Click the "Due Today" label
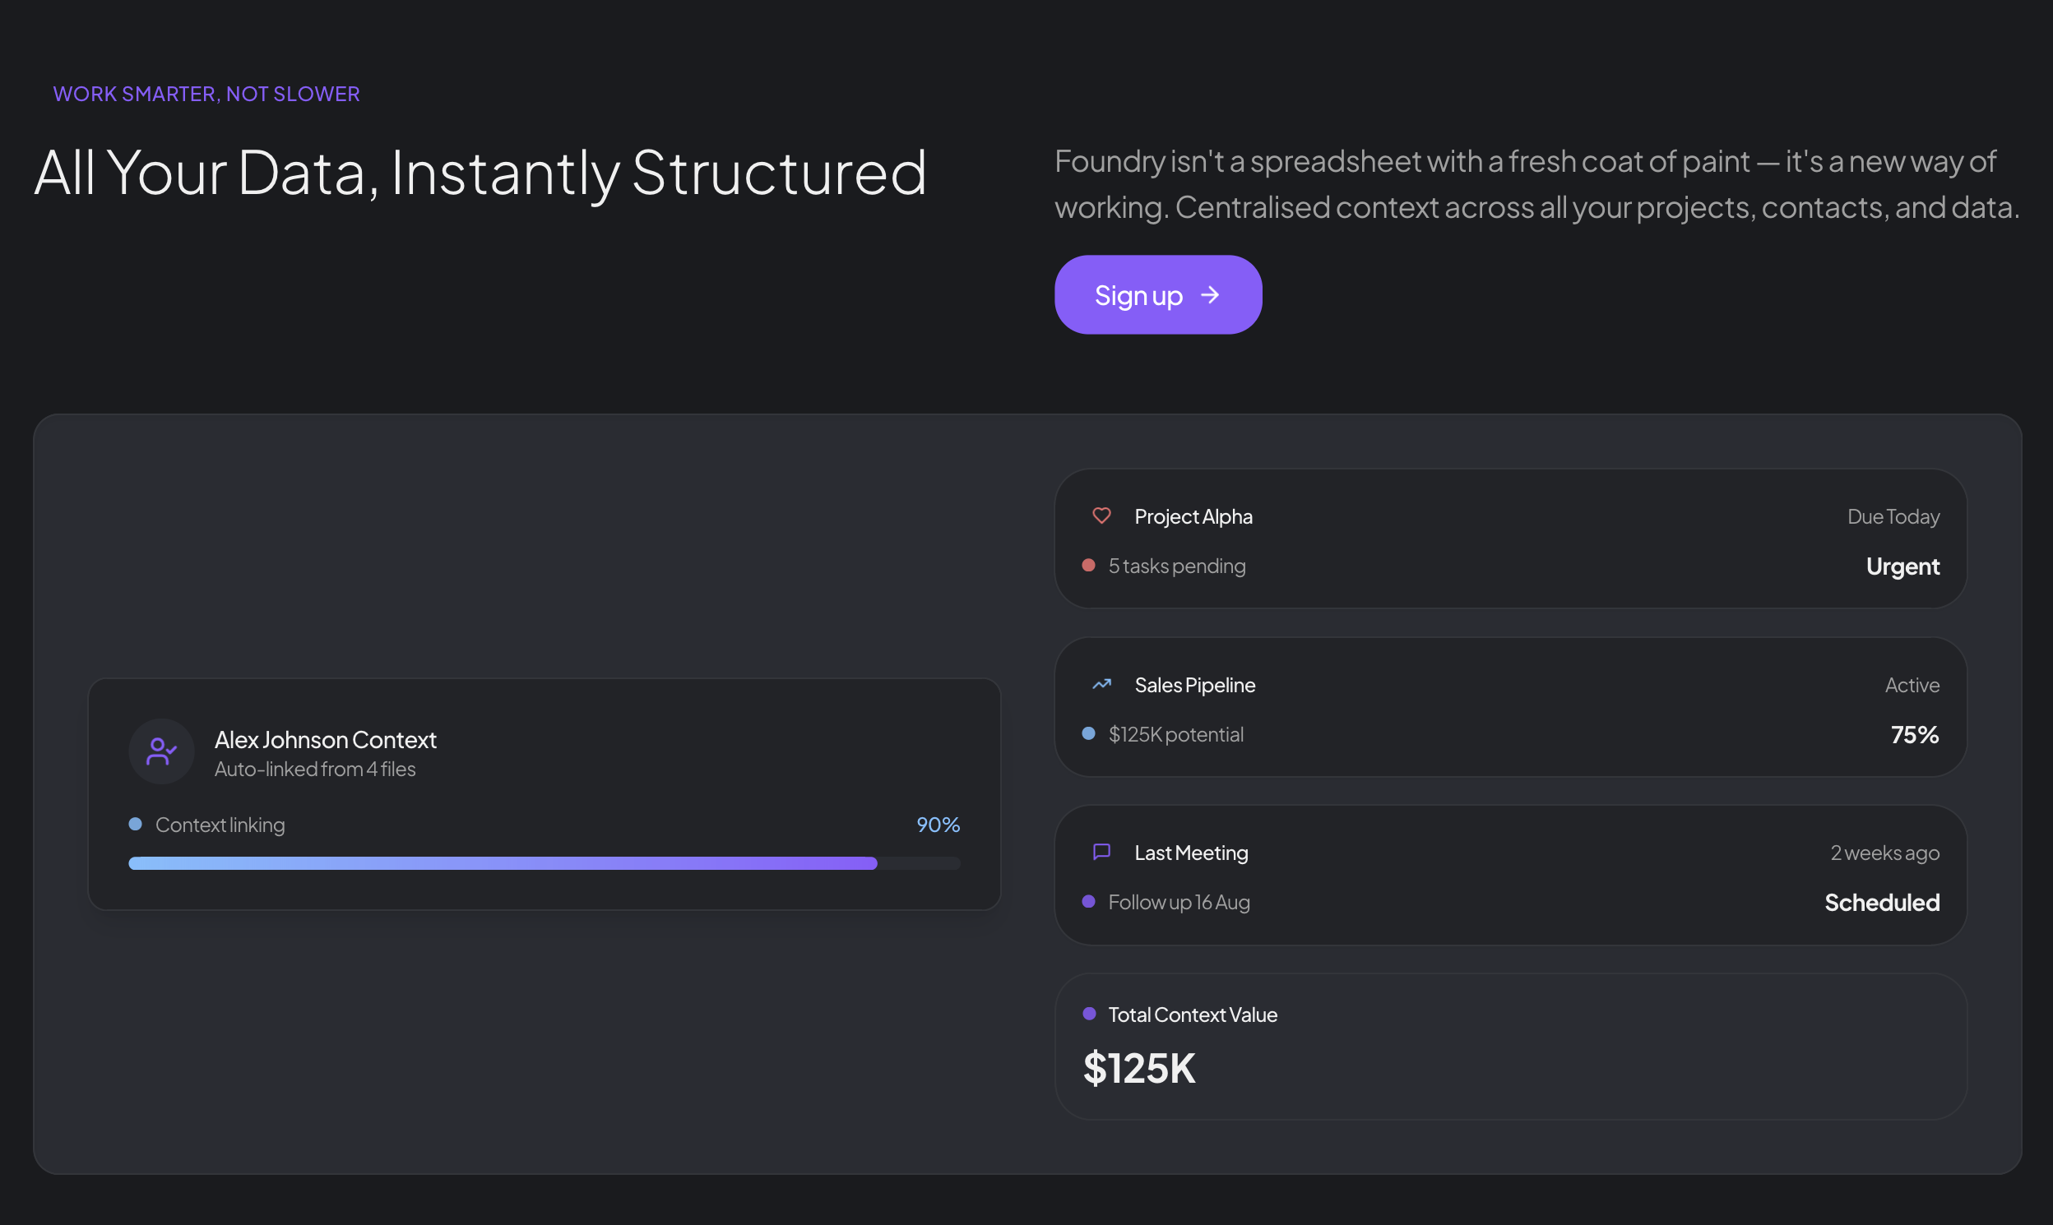2053x1225 pixels. tap(1893, 517)
